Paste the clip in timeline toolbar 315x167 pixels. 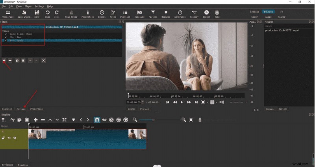point(26,120)
